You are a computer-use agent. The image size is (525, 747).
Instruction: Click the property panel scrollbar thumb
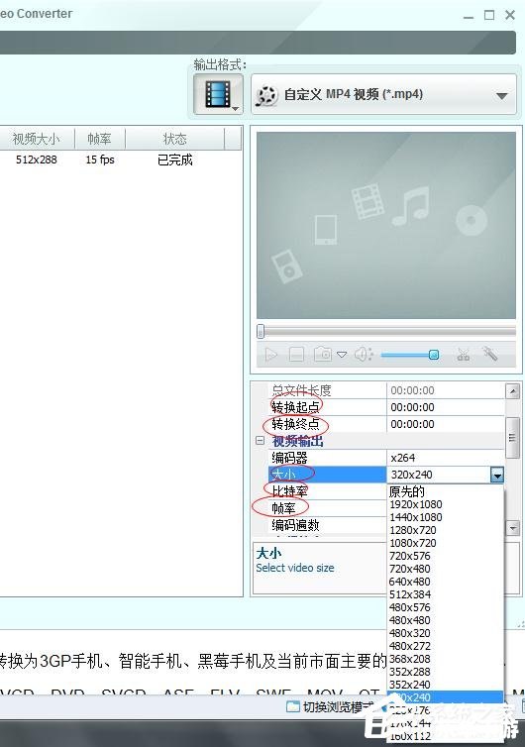pos(512,437)
